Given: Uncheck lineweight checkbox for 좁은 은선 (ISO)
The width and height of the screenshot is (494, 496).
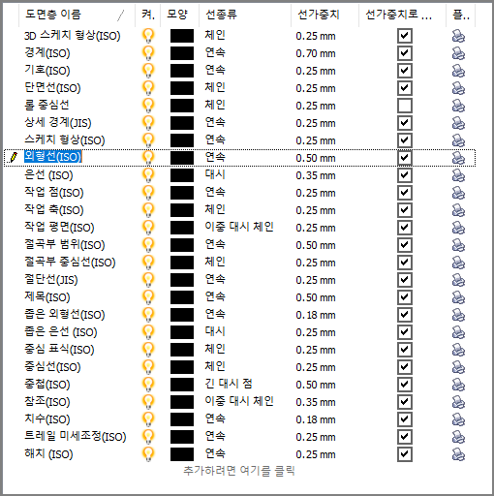Looking at the screenshot, I should pos(405,332).
